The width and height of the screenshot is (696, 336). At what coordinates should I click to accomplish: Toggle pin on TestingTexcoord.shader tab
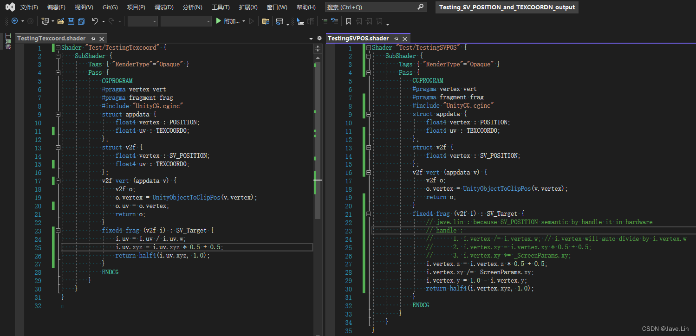(x=93, y=39)
